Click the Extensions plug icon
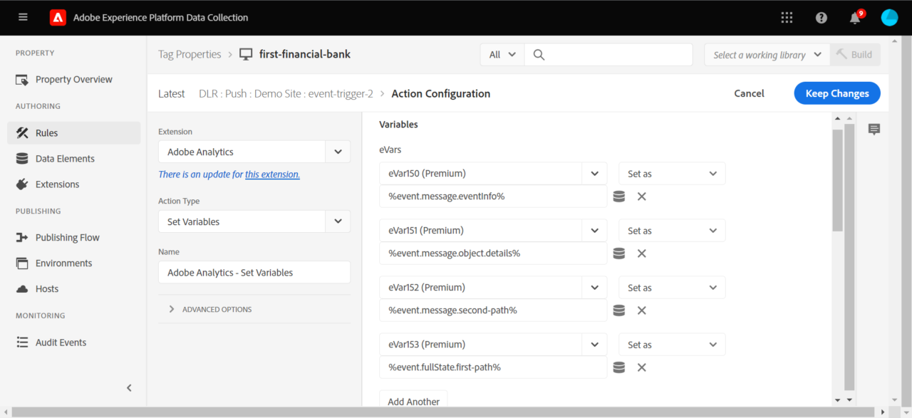 point(22,184)
